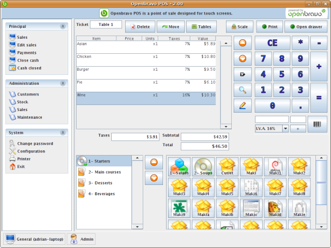
Task: Add the Maki1 product
Action: [275, 166]
